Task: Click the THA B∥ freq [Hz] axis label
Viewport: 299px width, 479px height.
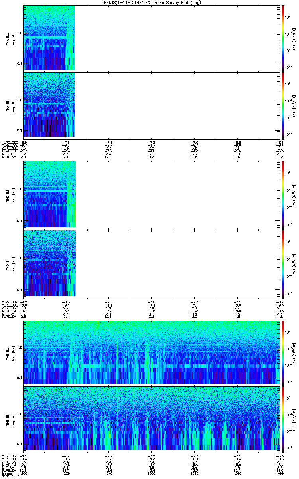Action: tap(10, 105)
